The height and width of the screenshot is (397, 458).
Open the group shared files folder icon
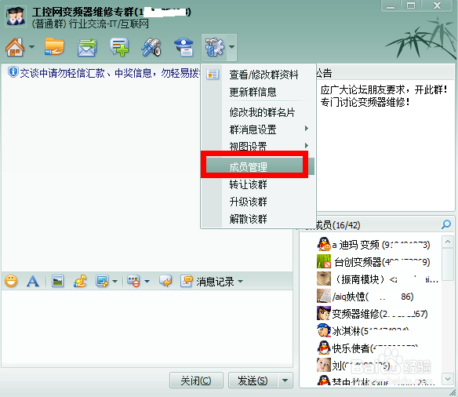click(54, 47)
